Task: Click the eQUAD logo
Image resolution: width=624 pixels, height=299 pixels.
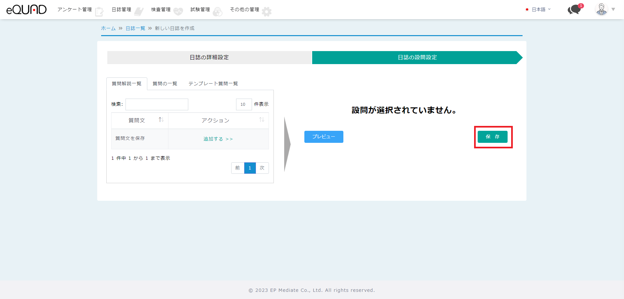Action: click(26, 10)
